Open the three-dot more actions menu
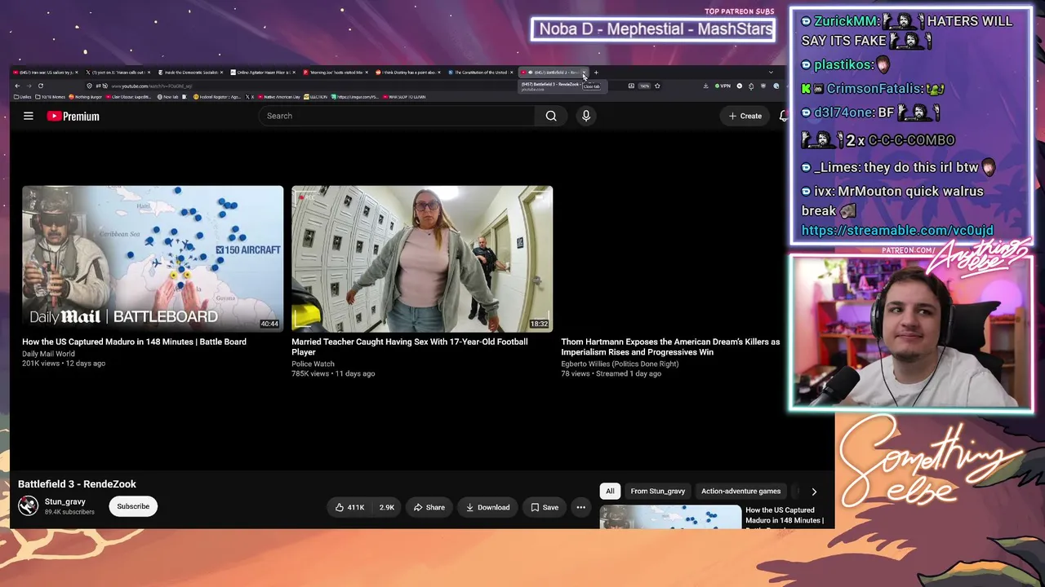 click(x=580, y=507)
